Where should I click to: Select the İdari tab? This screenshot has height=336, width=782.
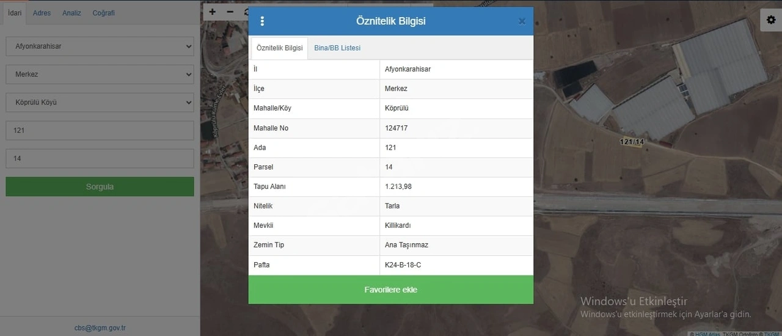point(13,13)
